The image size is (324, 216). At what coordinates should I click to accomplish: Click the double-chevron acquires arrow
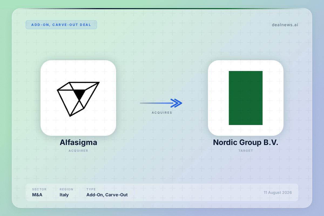coord(161,103)
